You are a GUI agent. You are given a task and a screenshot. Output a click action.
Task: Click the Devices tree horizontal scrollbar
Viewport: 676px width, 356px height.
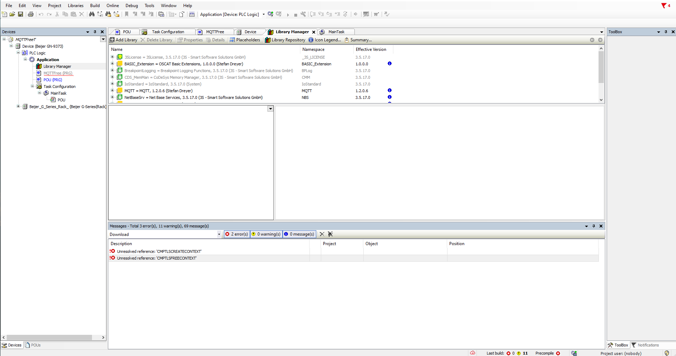coord(50,337)
